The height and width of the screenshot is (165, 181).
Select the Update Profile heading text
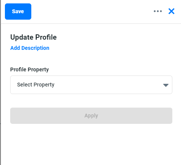tap(34, 37)
